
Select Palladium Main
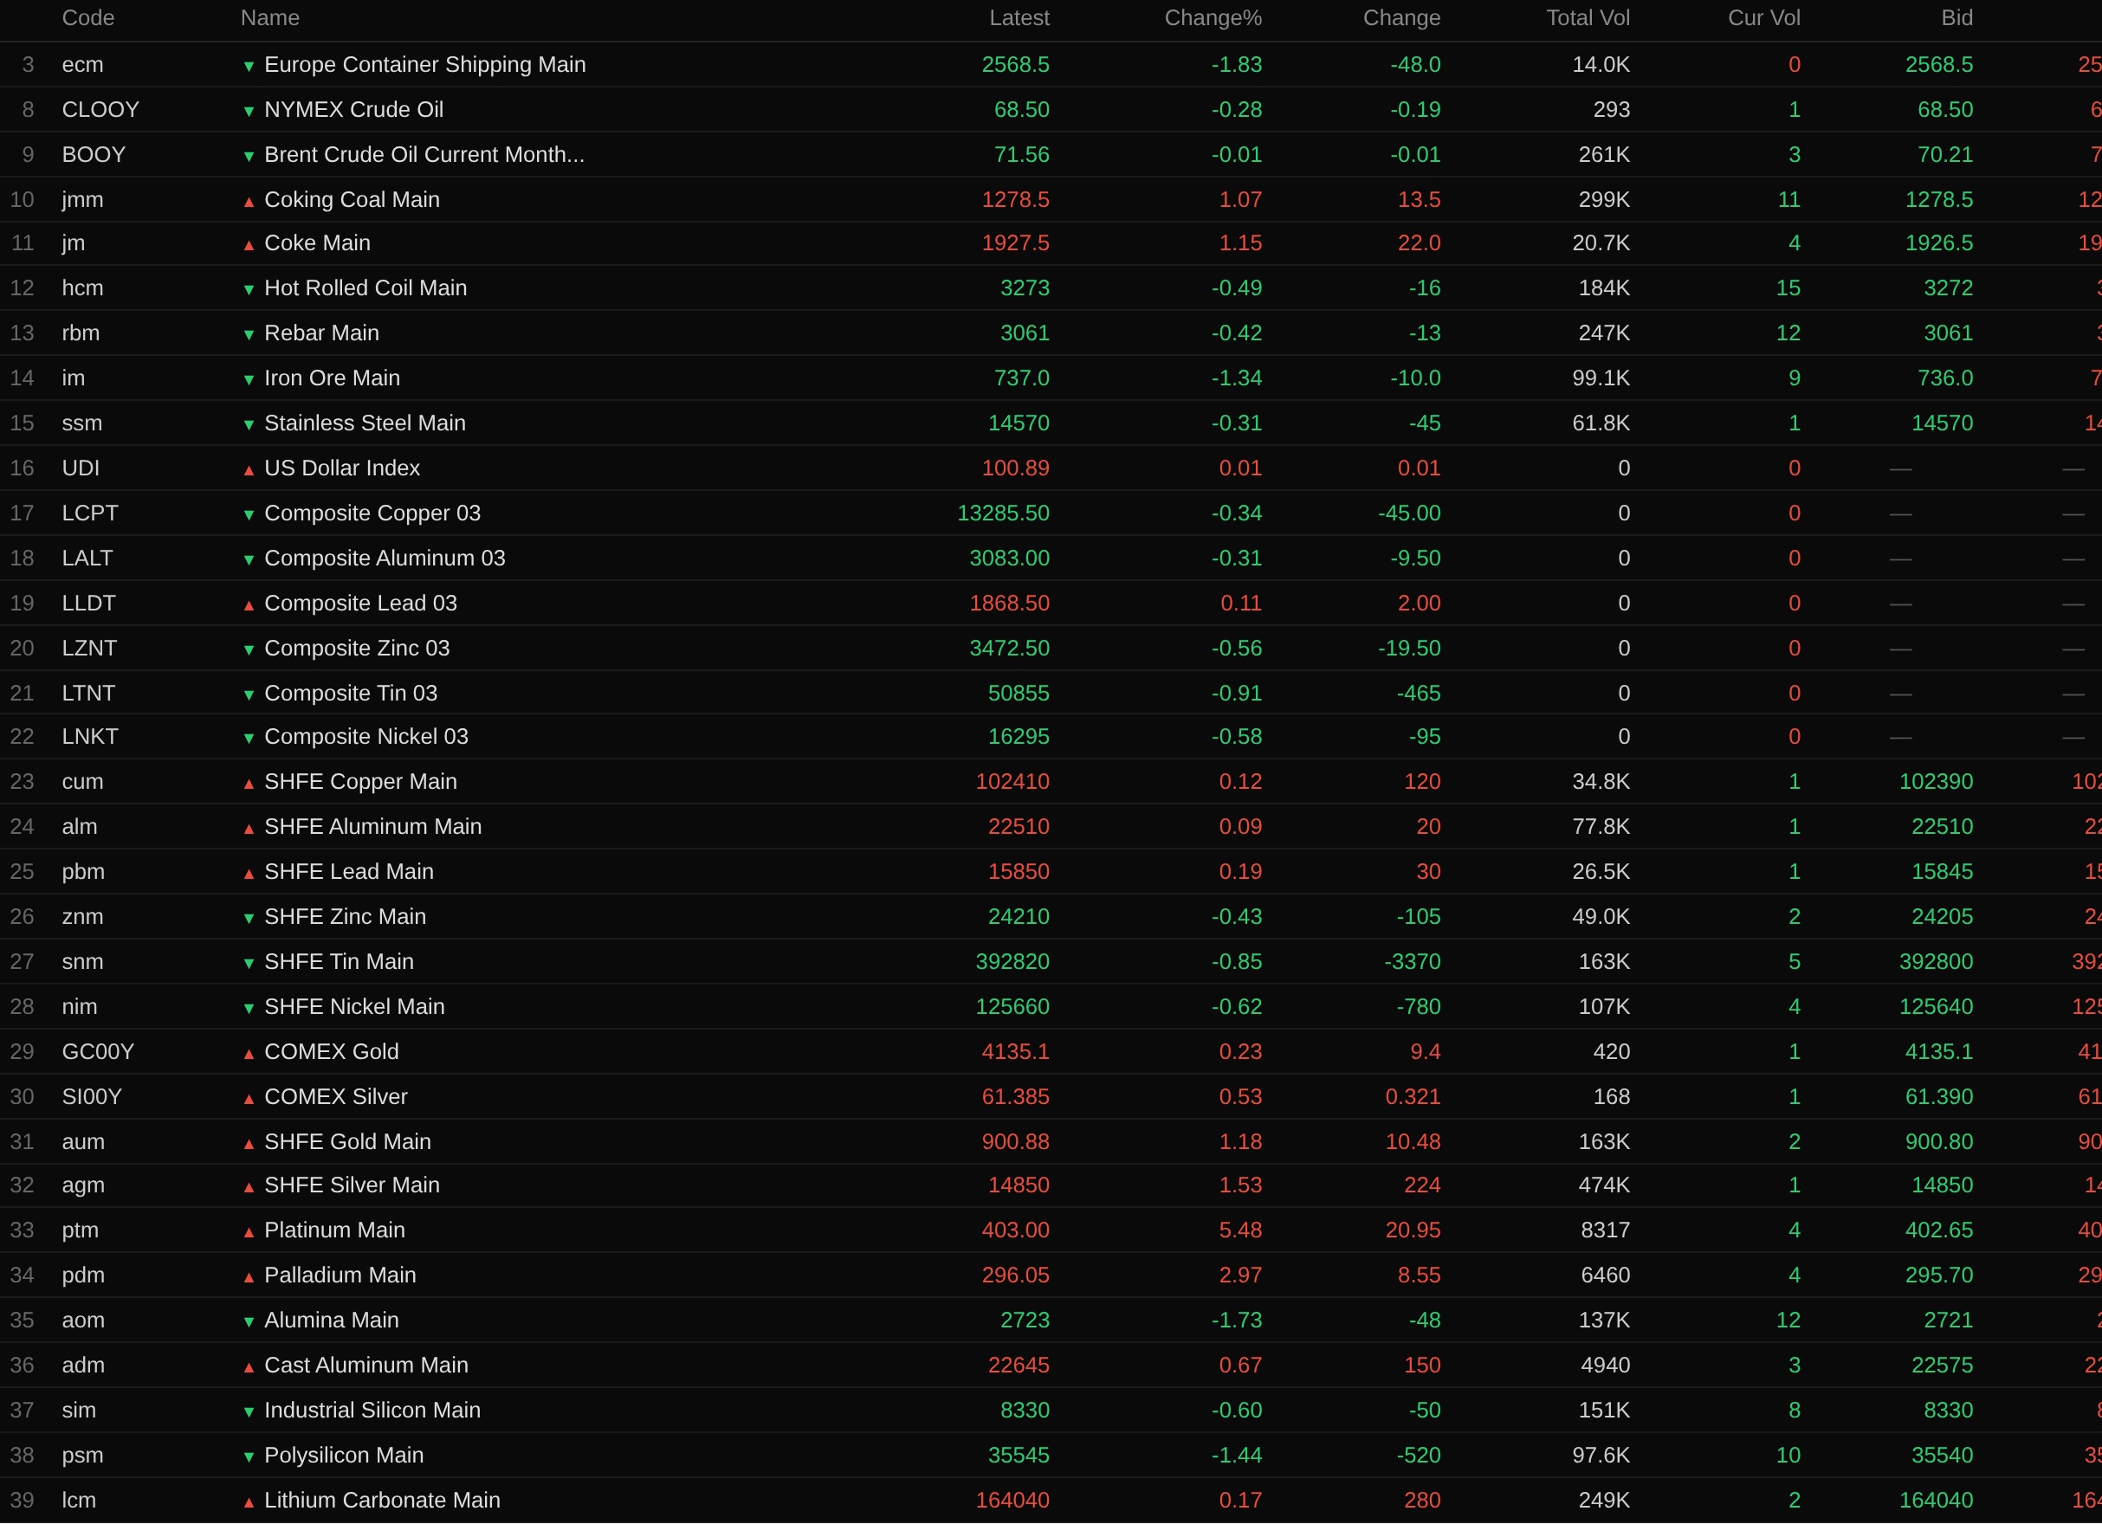340,1275
